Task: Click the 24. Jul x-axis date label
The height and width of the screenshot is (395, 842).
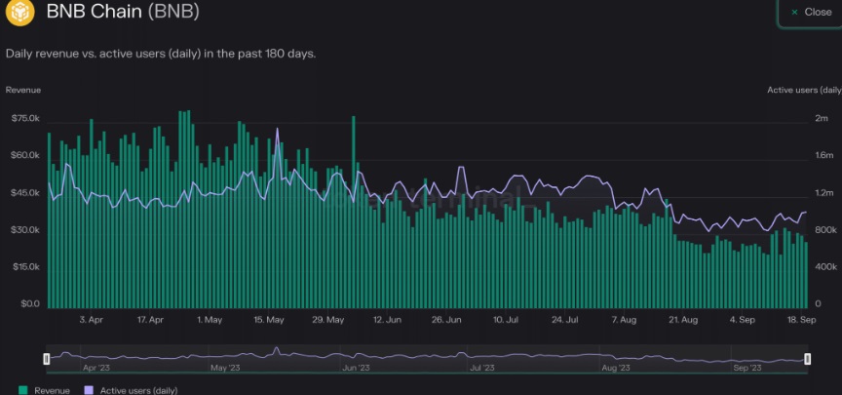Action: click(x=564, y=320)
